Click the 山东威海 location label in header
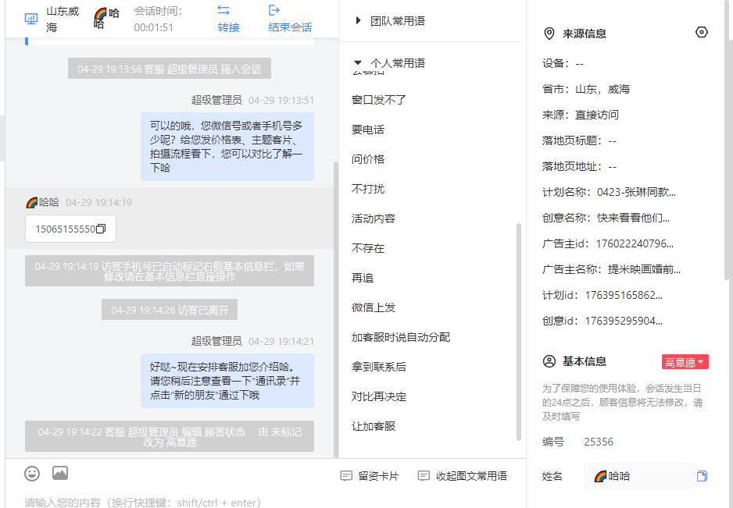733x508 pixels. [x=63, y=20]
